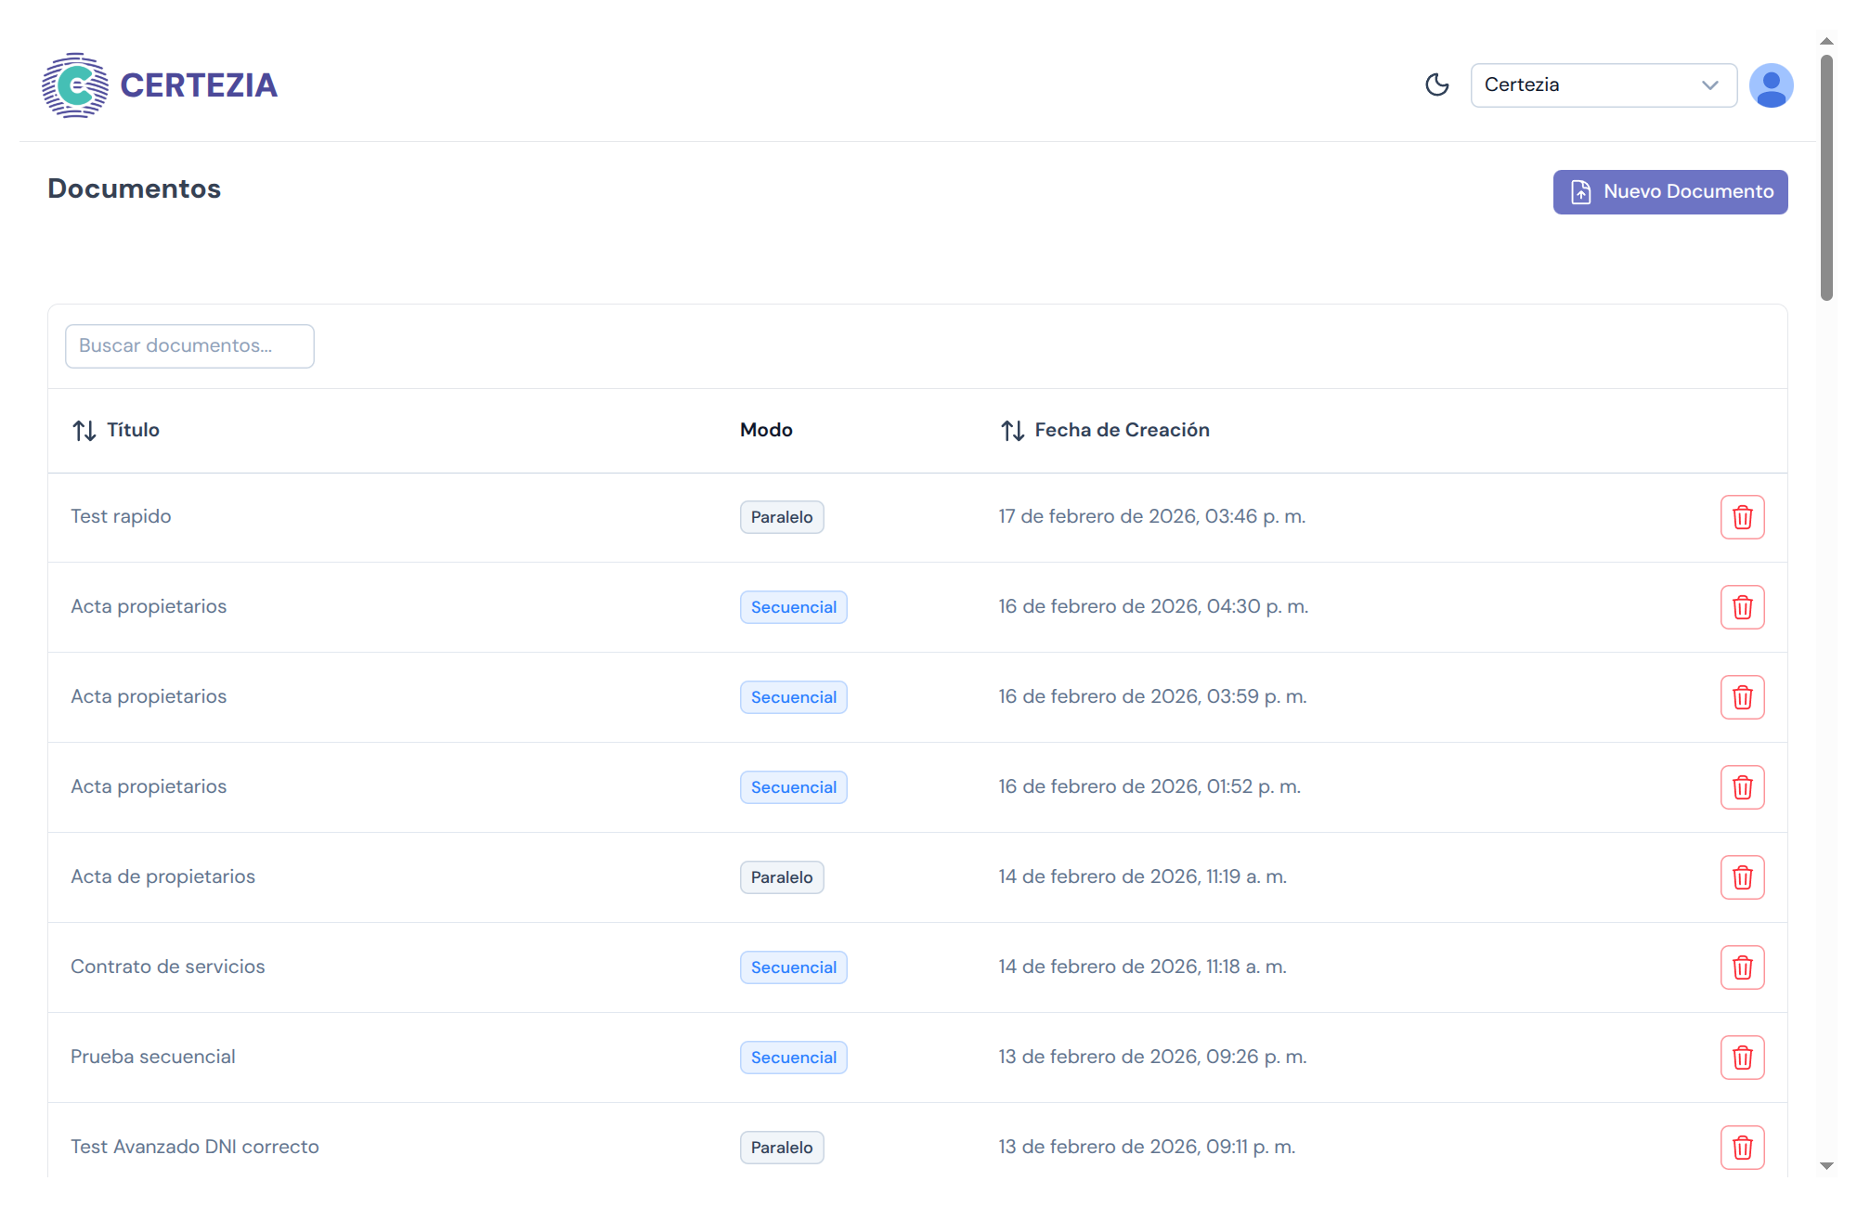The image size is (1857, 1207).
Task: Open the Certezia organization dropdown
Action: pyautogui.click(x=1603, y=85)
